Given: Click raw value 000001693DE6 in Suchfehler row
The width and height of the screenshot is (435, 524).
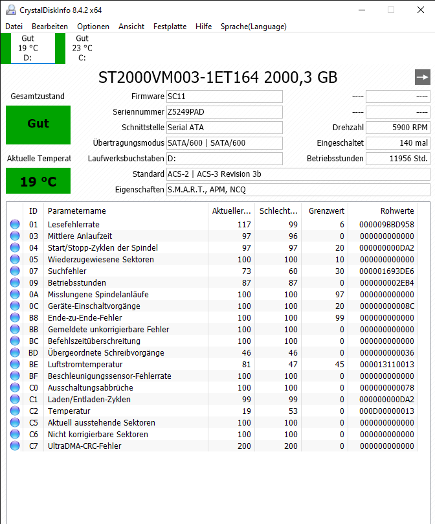Looking at the screenshot, I should tap(386, 271).
